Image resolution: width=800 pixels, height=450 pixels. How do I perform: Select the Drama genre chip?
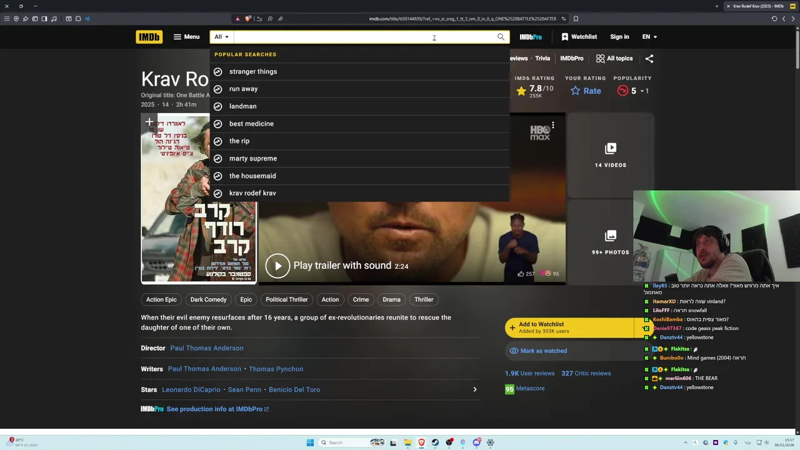click(x=391, y=299)
